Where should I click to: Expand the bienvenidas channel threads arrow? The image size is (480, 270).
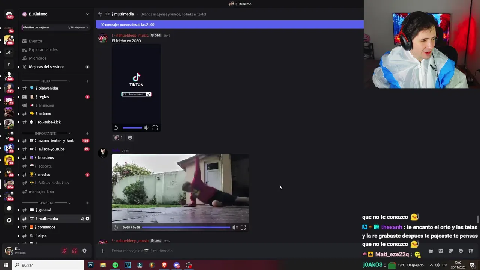tap(19, 88)
